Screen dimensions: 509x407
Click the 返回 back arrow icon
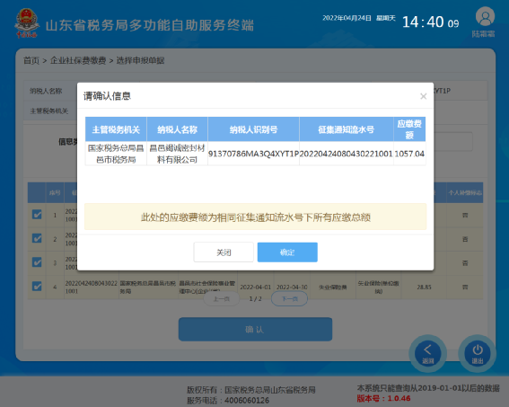click(428, 353)
